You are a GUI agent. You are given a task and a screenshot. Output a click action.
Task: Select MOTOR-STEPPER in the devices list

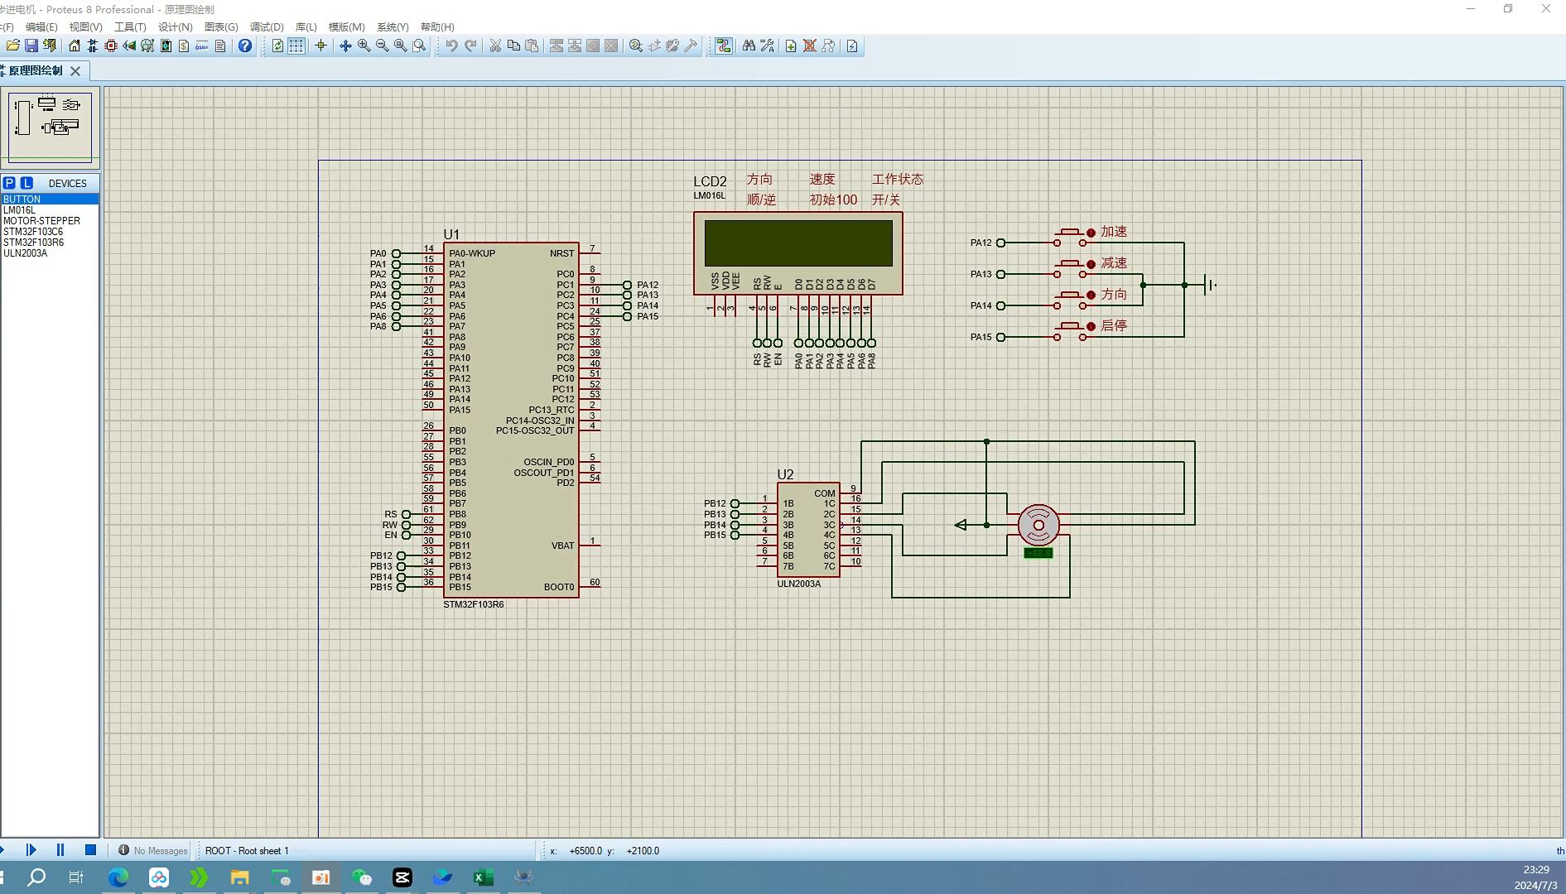click(x=50, y=221)
